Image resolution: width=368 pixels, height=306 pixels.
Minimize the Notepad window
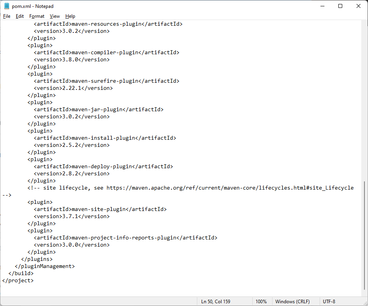[x=322, y=6]
